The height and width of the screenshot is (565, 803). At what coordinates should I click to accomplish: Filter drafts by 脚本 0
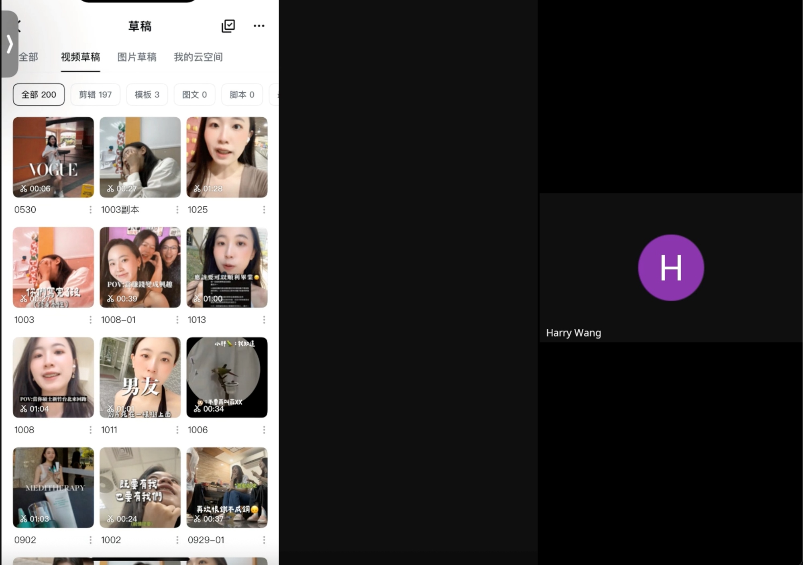click(242, 95)
